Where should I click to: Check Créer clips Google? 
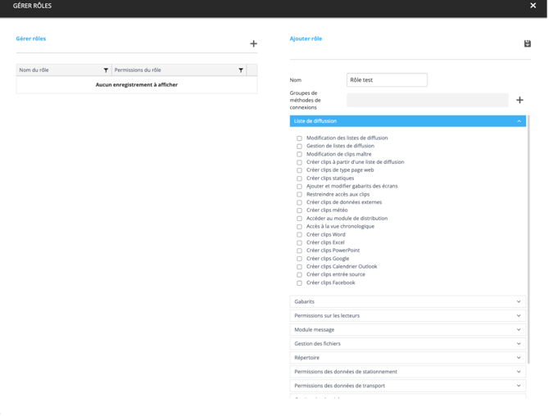coord(299,259)
